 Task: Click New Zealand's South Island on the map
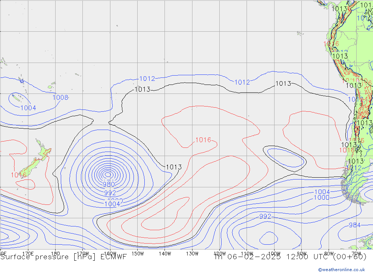31,167
